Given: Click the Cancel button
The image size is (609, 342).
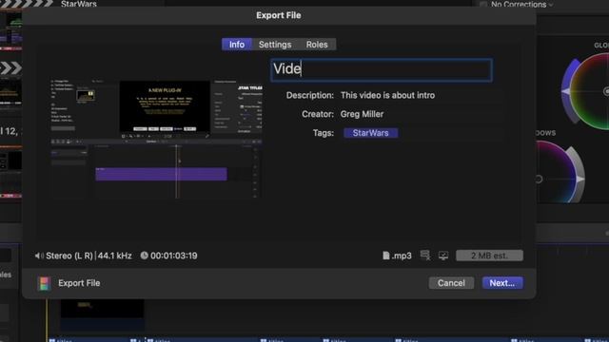Looking at the screenshot, I should point(451,283).
